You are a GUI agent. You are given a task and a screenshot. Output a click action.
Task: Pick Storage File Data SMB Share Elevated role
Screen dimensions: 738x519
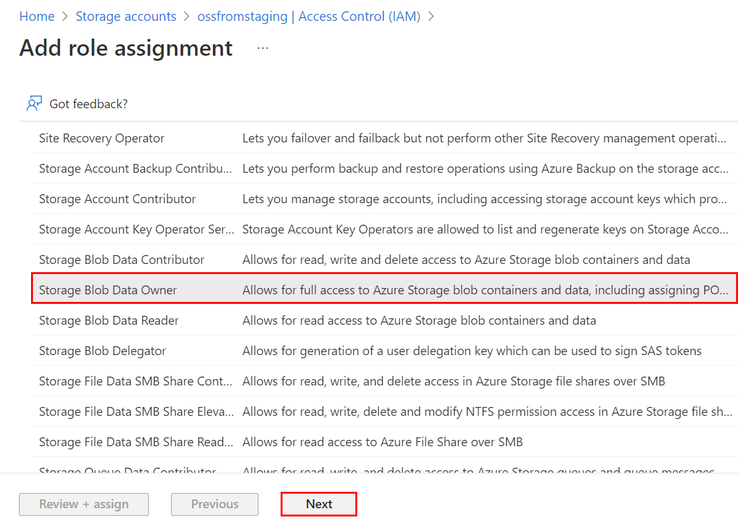[x=136, y=411]
